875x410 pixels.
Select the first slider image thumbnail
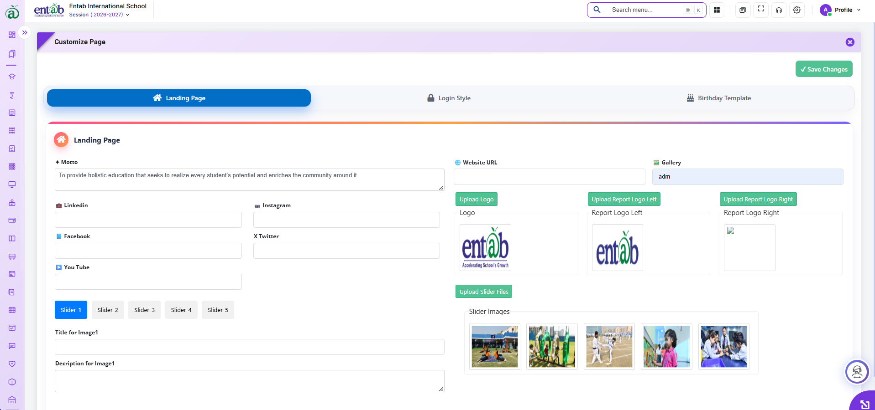[495, 346]
